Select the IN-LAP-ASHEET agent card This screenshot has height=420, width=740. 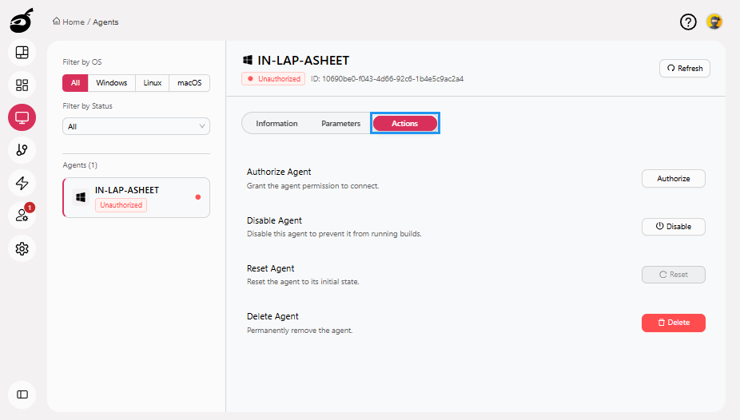click(x=136, y=197)
